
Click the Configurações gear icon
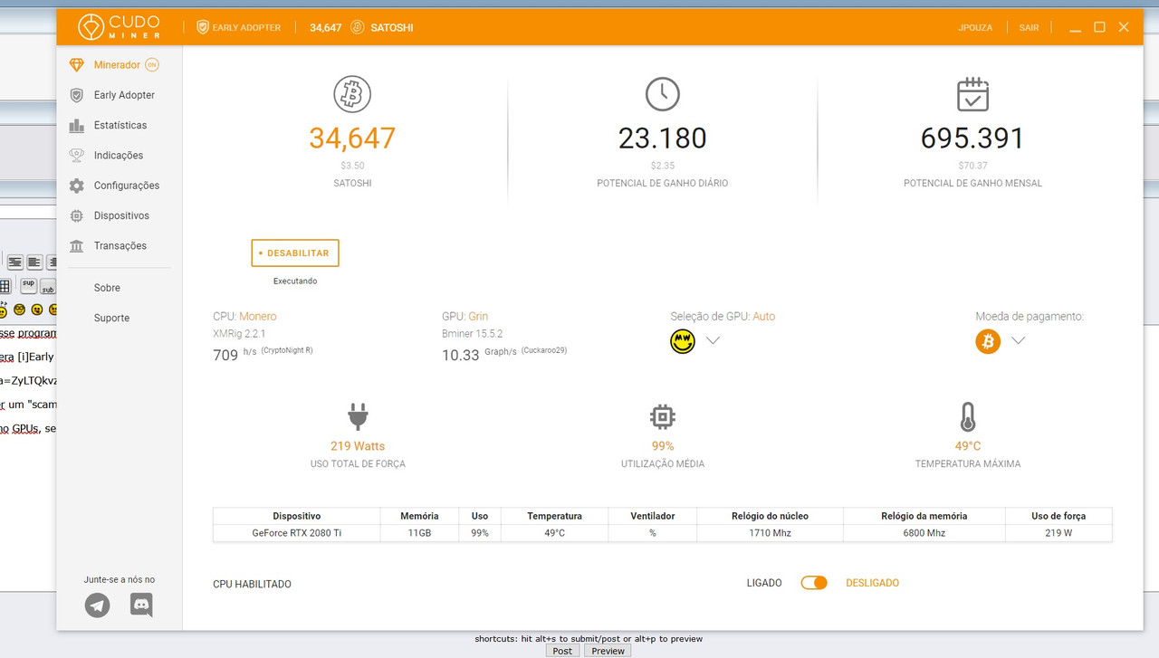[77, 186]
